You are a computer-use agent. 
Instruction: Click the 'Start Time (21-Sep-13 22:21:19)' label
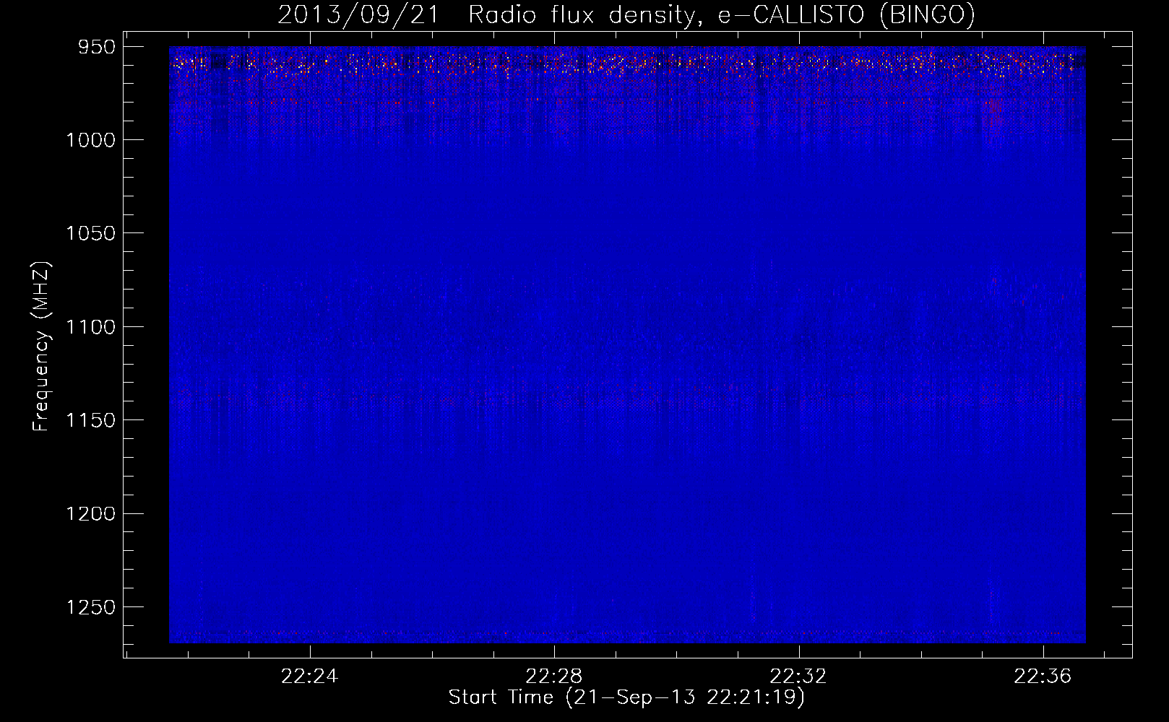point(626,697)
